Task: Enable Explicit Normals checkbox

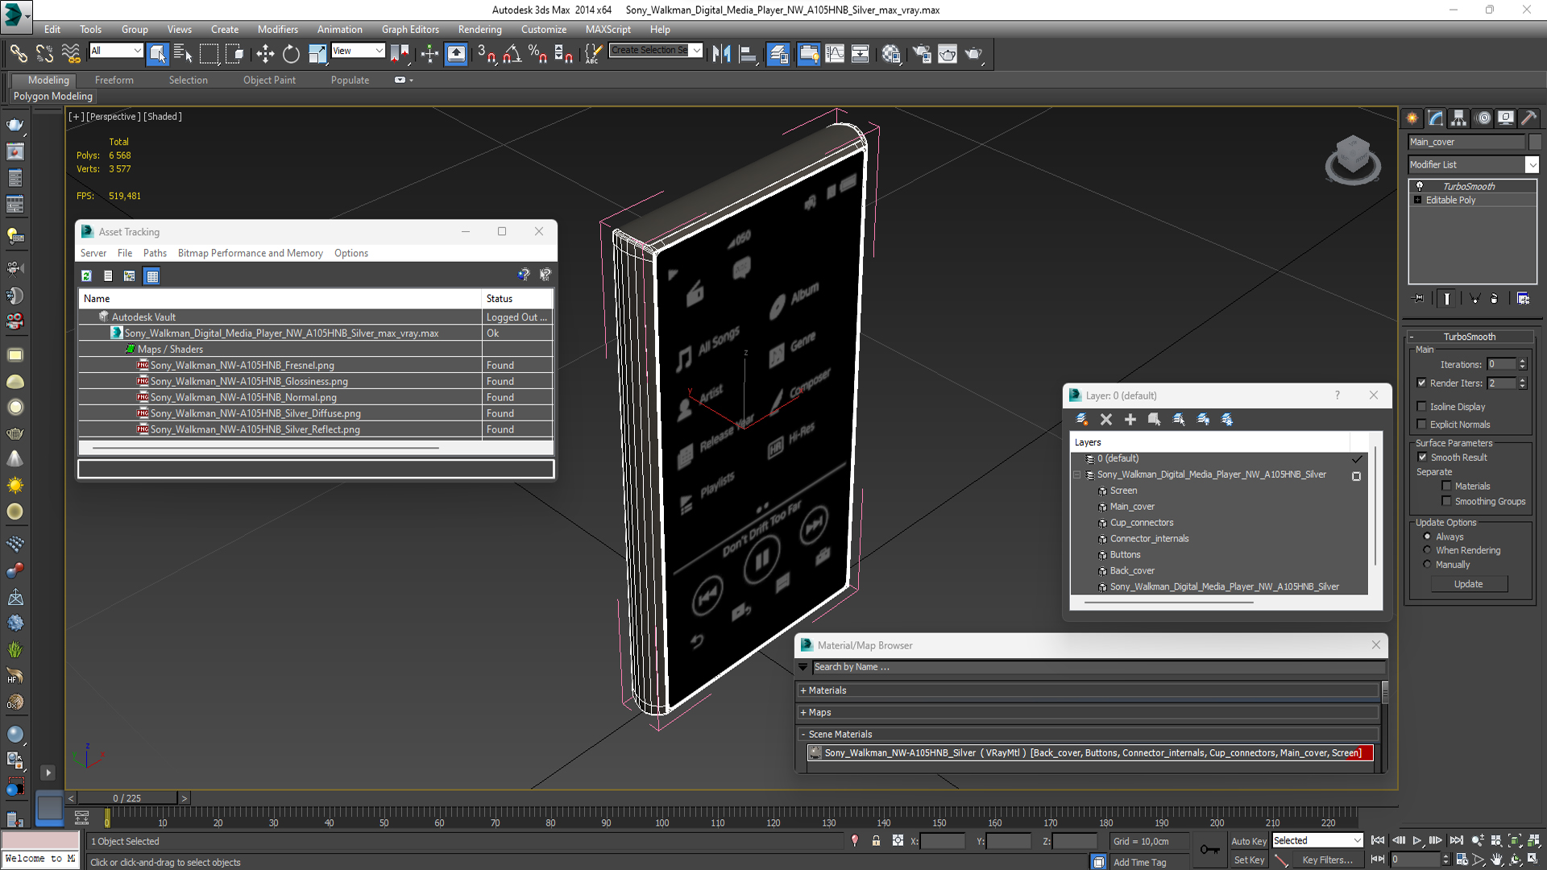Action: click(x=1421, y=425)
